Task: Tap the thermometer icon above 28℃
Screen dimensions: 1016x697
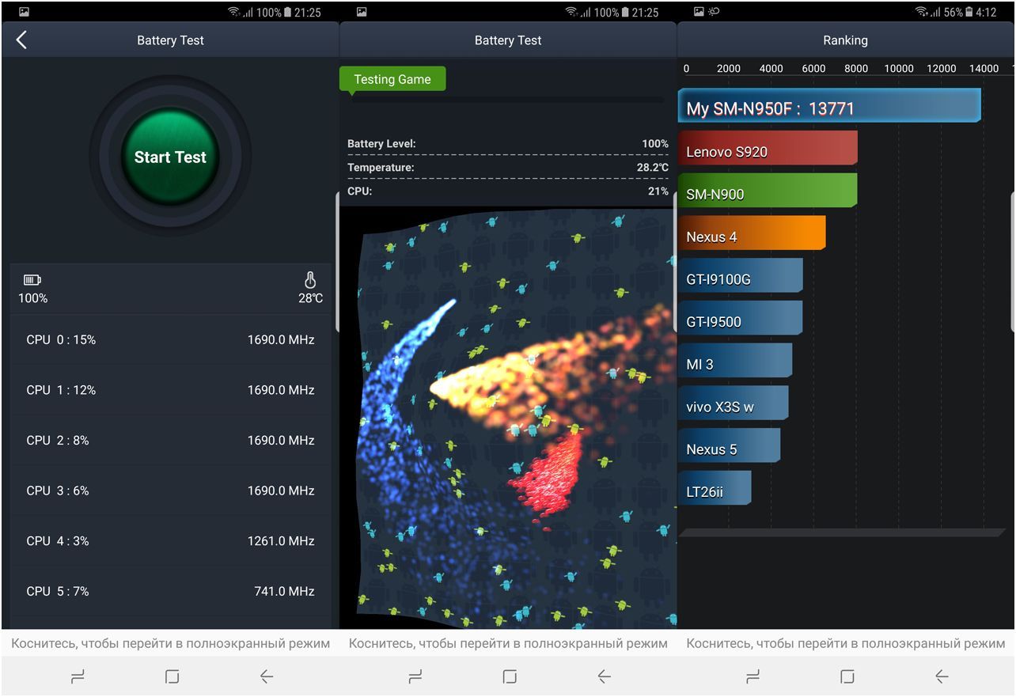Action: coord(310,280)
